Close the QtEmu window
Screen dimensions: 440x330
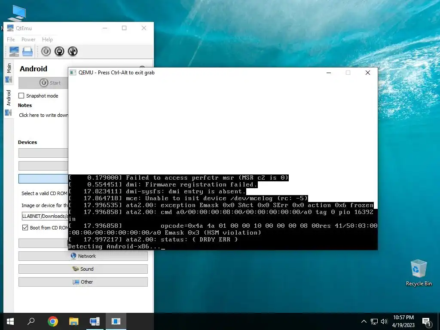coord(144,28)
